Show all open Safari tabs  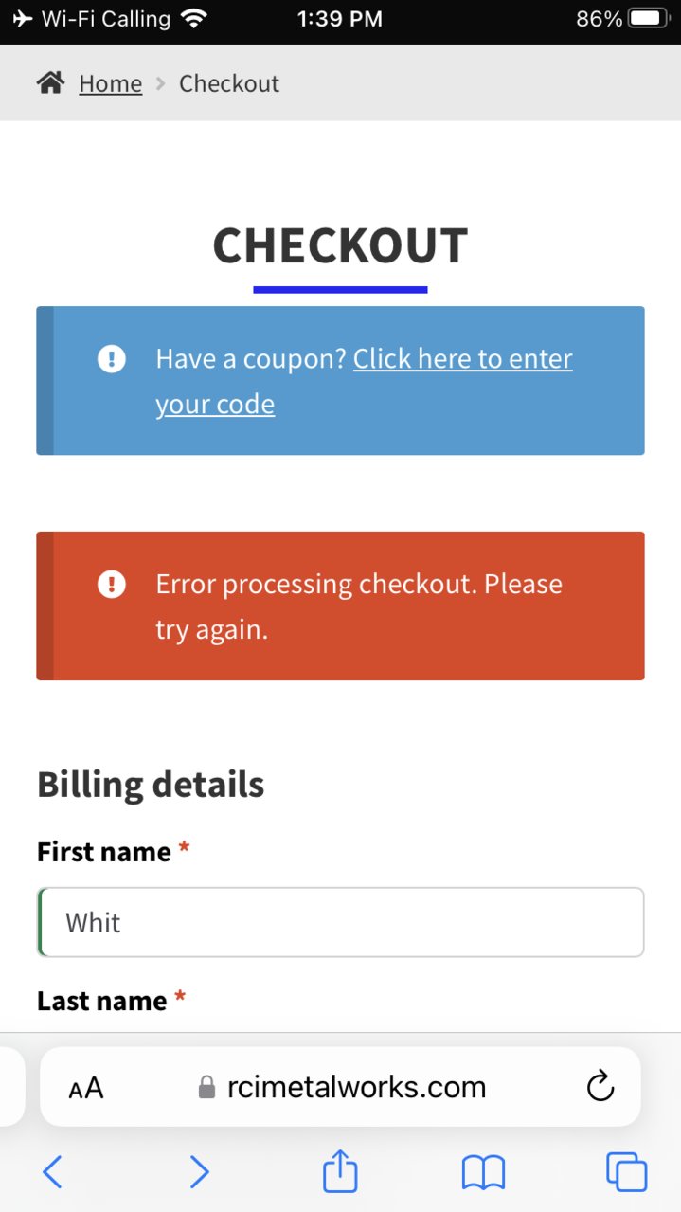(x=627, y=1172)
